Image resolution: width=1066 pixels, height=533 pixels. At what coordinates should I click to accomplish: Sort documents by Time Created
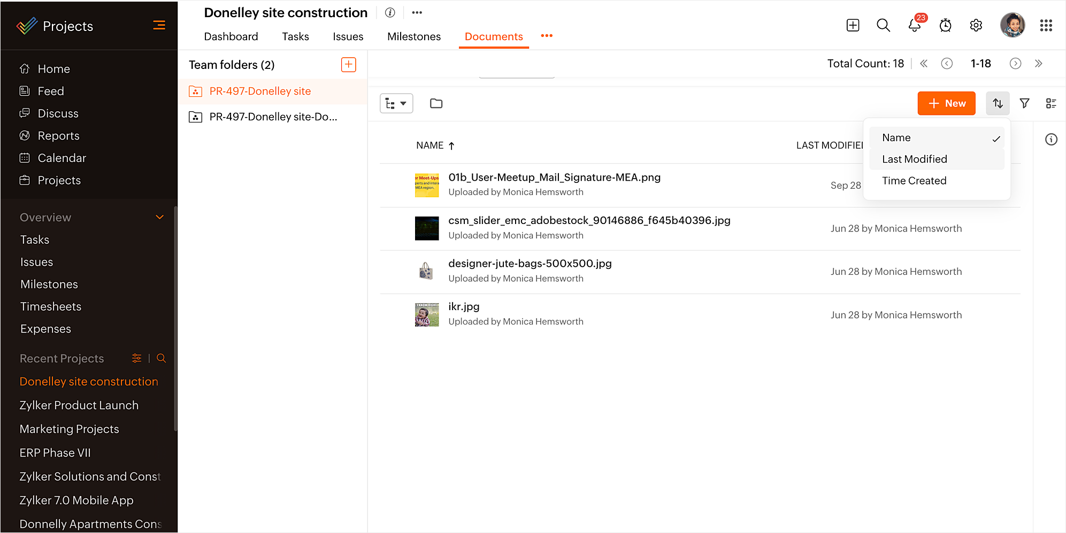(x=937, y=181)
